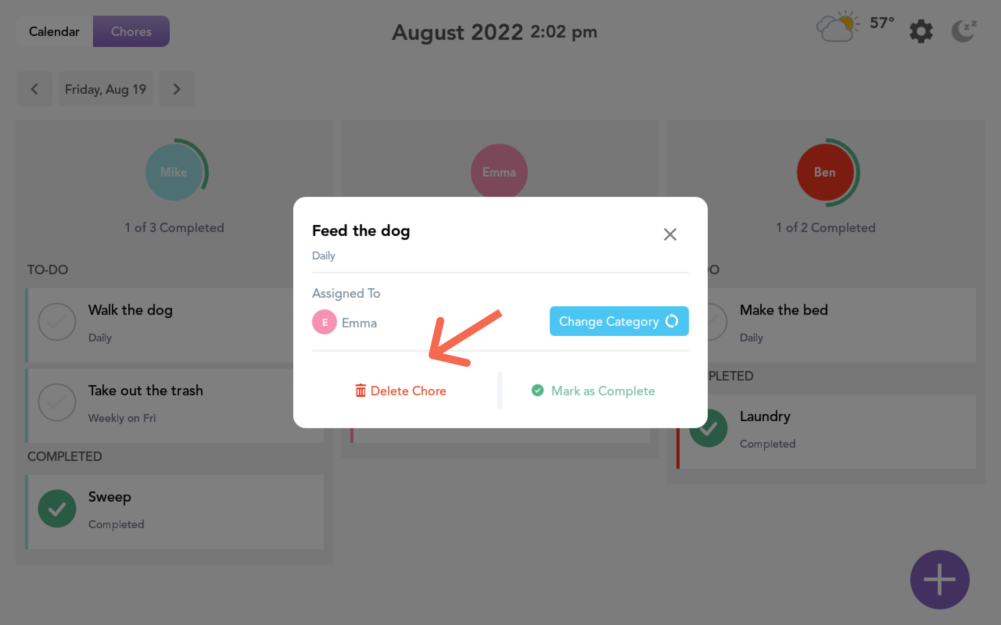Select the Chores tab
The width and height of the screenshot is (1001, 625).
(131, 31)
